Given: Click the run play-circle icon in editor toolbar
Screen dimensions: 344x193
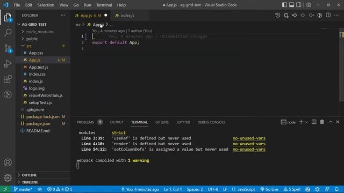Looking at the screenshot, I should click(x=320, y=16).
